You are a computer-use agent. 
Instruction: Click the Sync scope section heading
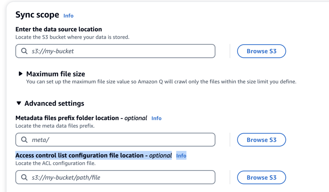click(x=37, y=15)
